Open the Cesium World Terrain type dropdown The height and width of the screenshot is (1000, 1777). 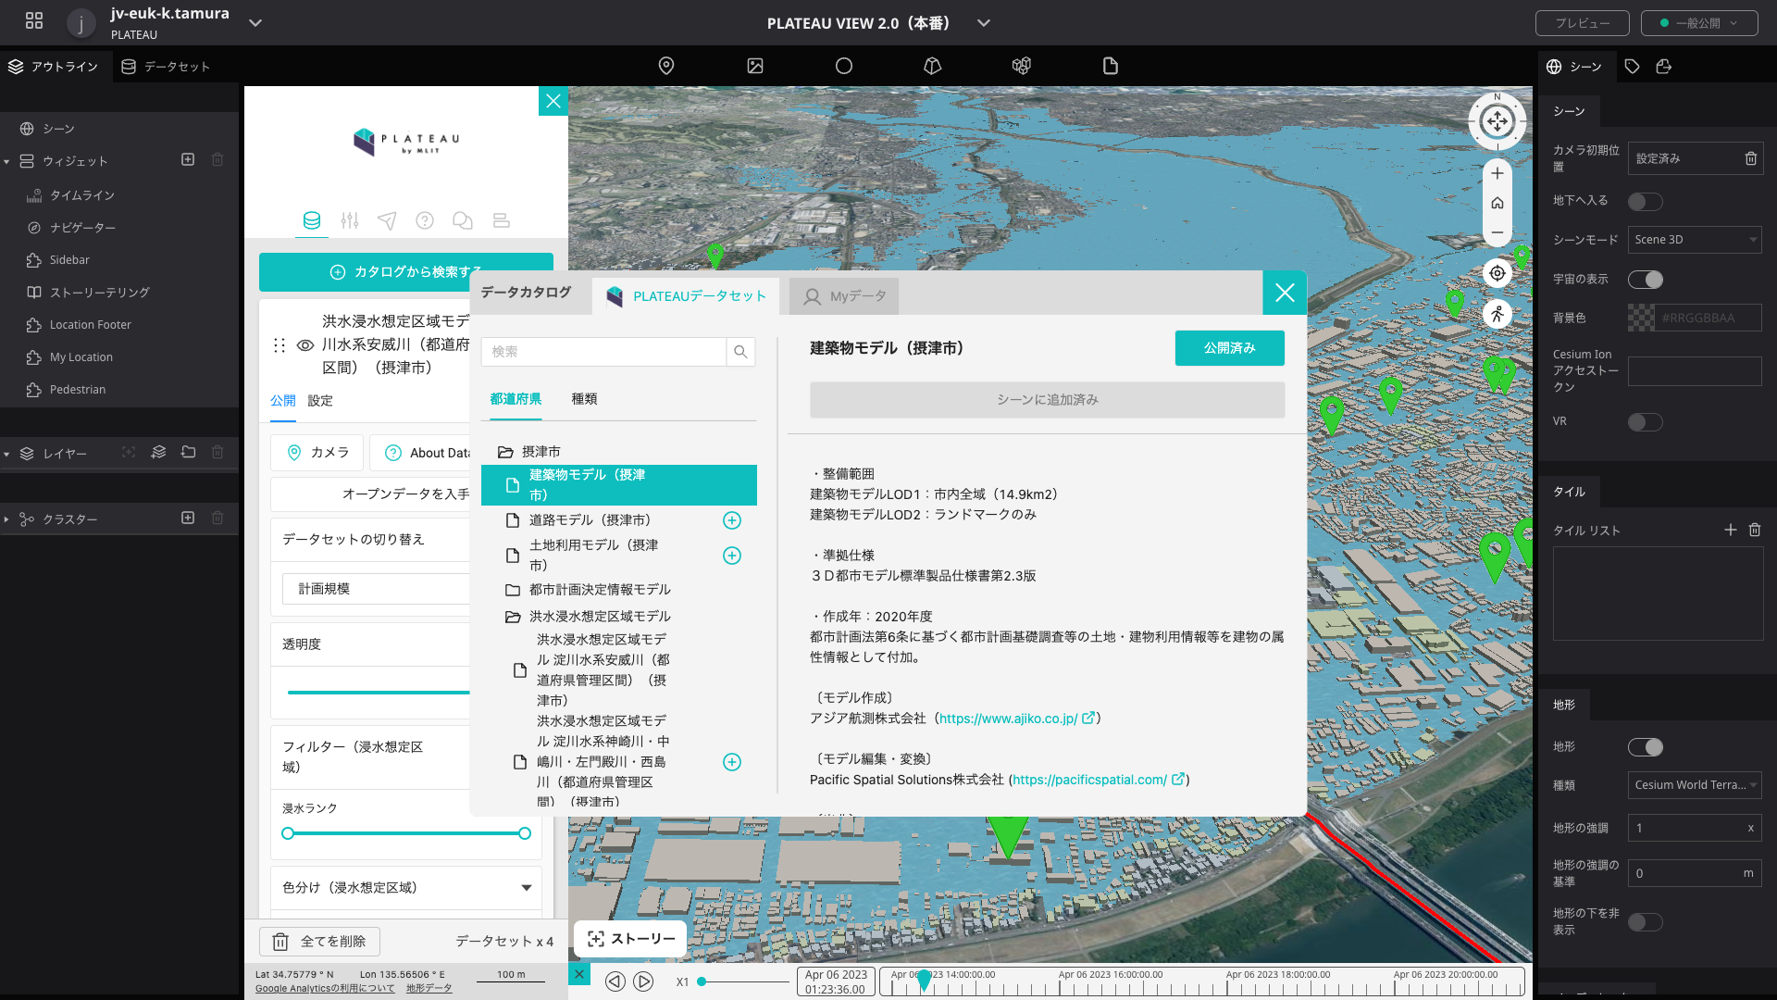click(1695, 785)
